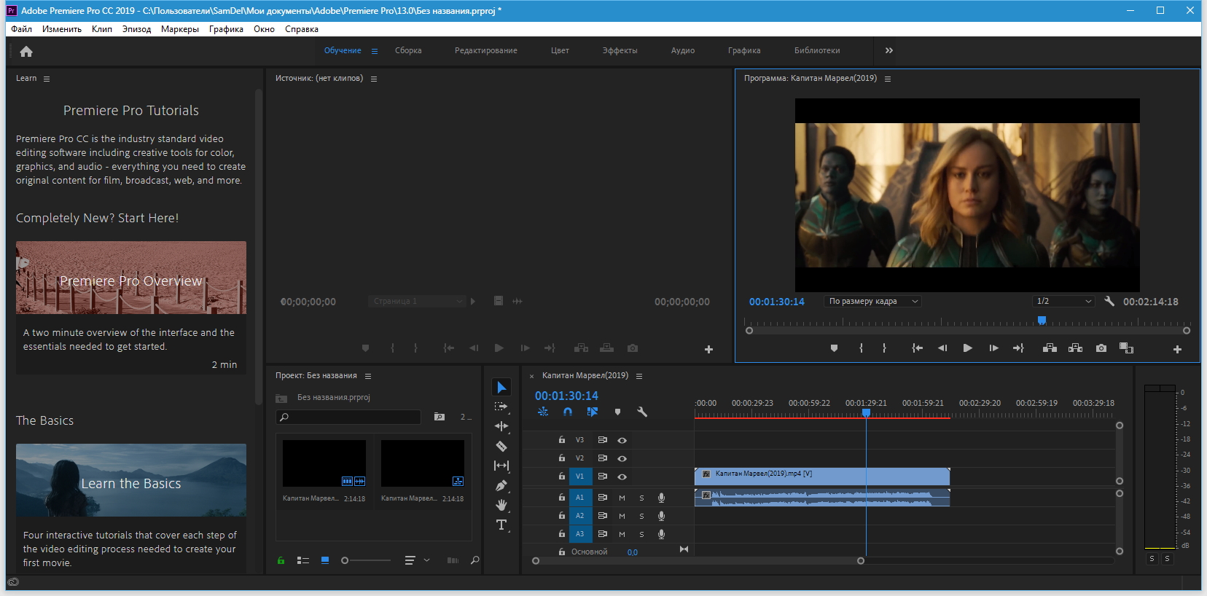This screenshot has height=596, width=1207.
Task: Click Lift button in Program monitor
Action: tap(1050, 348)
